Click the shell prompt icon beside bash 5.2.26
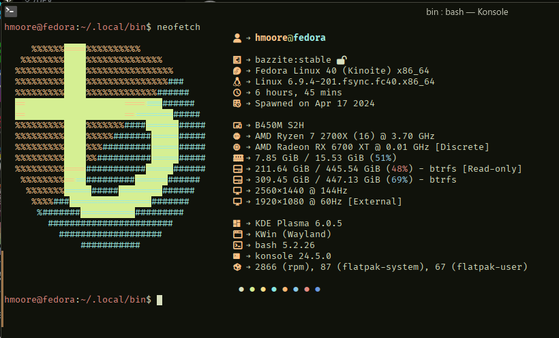 coord(237,245)
